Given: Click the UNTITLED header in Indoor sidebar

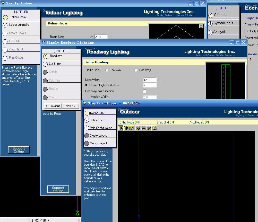Looking at the screenshot, I should click(x=21, y=12).
